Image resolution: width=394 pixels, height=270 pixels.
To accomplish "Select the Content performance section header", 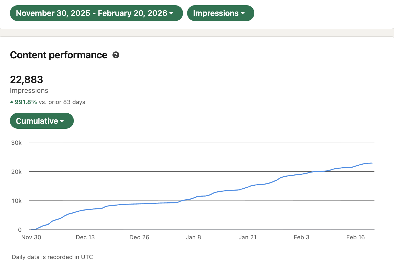I will pos(58,55).
